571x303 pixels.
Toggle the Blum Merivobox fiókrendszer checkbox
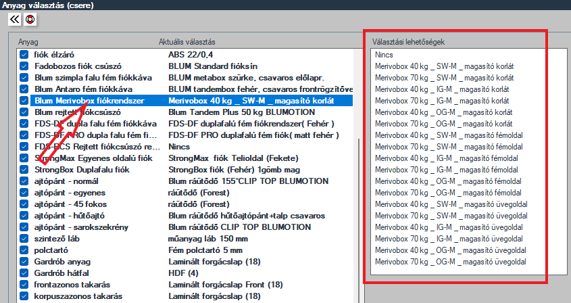(x=24, y=101)
